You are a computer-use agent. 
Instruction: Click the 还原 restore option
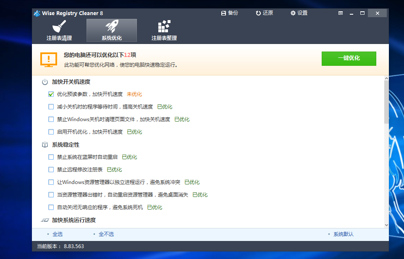tap(264, 13)
